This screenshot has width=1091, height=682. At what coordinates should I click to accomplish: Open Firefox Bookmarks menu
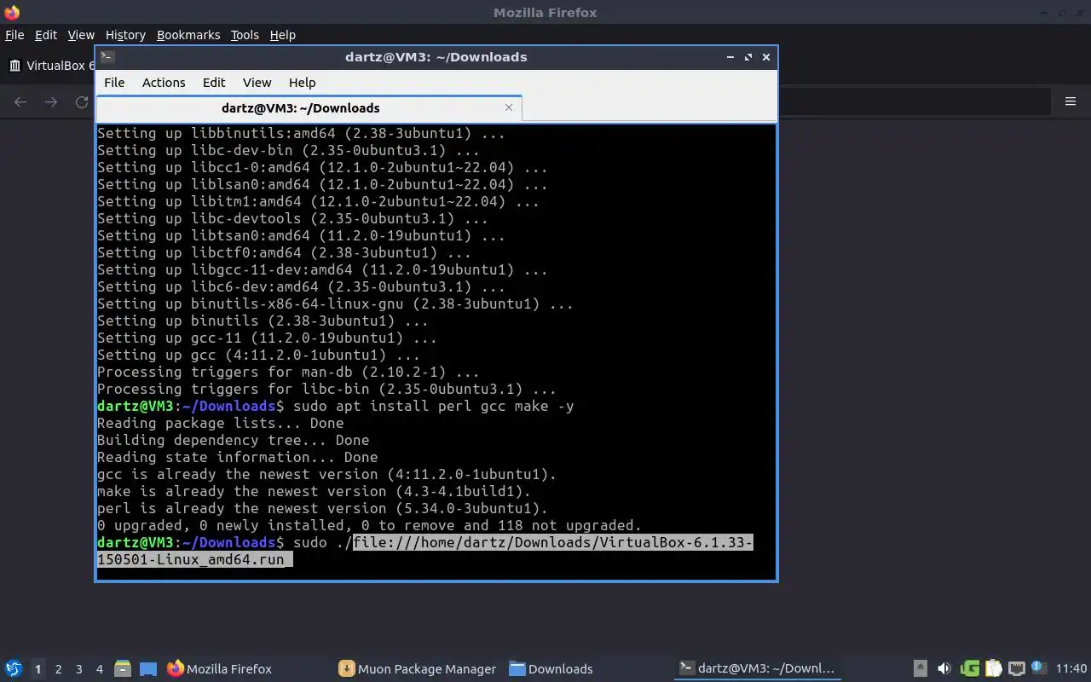(x=188, y=35)
